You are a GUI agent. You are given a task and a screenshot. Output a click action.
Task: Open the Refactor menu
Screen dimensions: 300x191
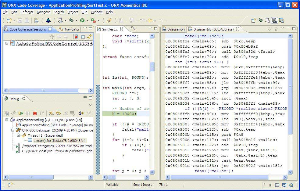(27, 12)
